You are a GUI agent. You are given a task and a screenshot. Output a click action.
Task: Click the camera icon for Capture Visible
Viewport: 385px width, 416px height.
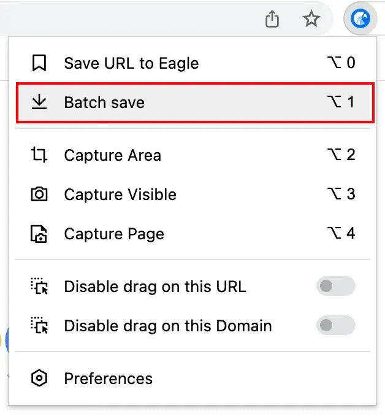(39, 195)
